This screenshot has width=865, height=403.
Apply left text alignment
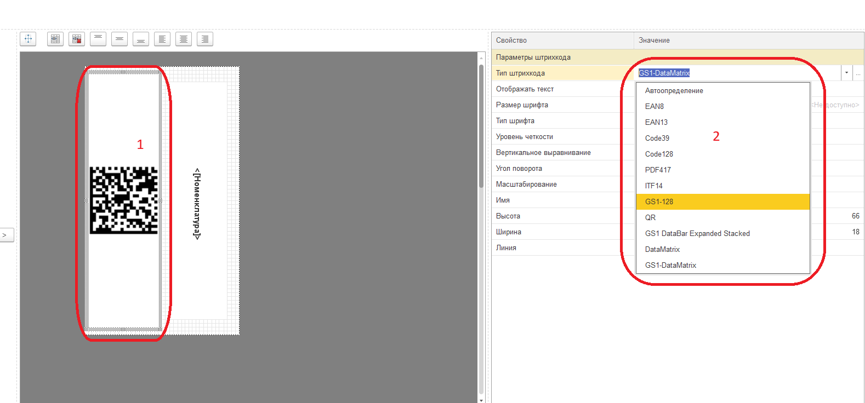click(162, 39)
